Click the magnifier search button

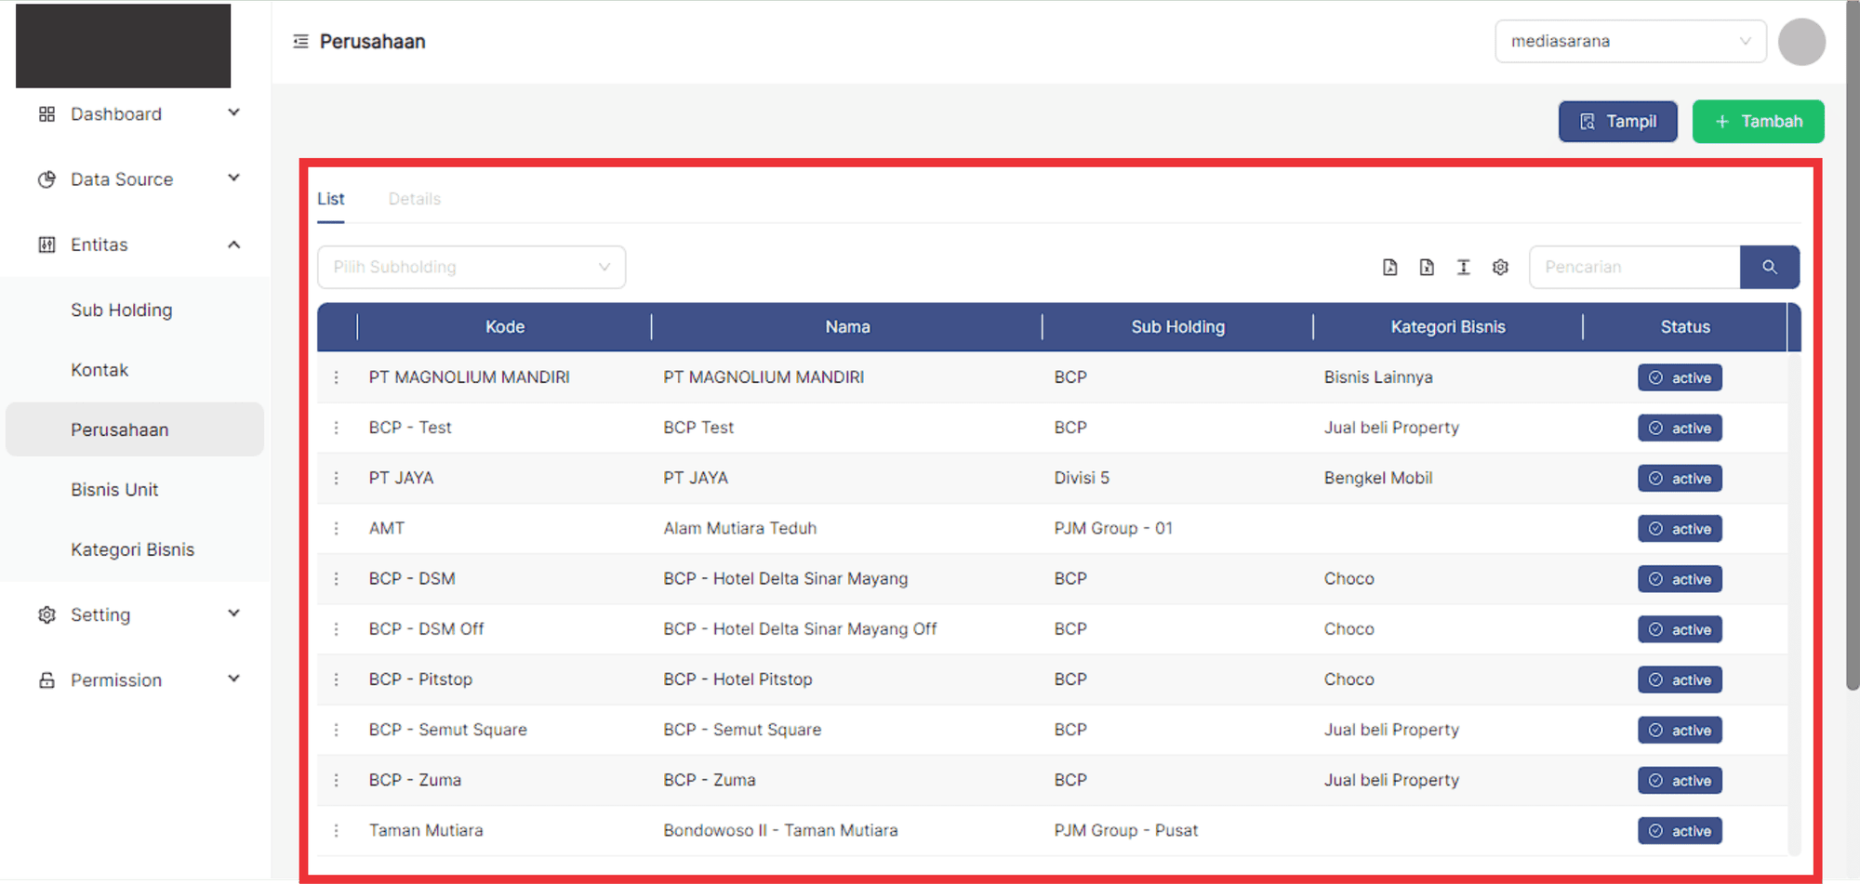[1769, 268]
